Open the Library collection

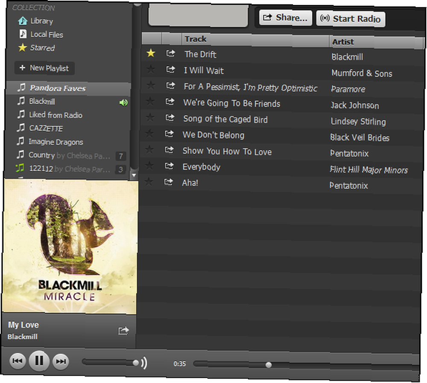[x=42, y=21]
